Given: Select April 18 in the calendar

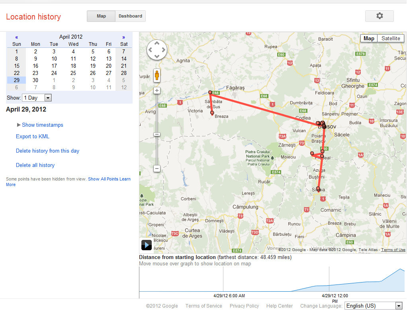Looking at the screenshot, I should (x=73, y=66).
